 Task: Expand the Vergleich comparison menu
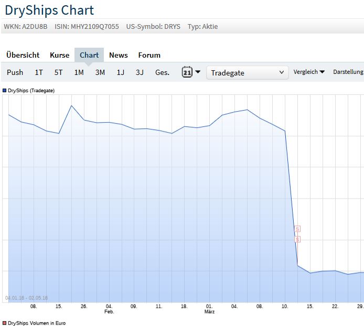coord(309,72)
